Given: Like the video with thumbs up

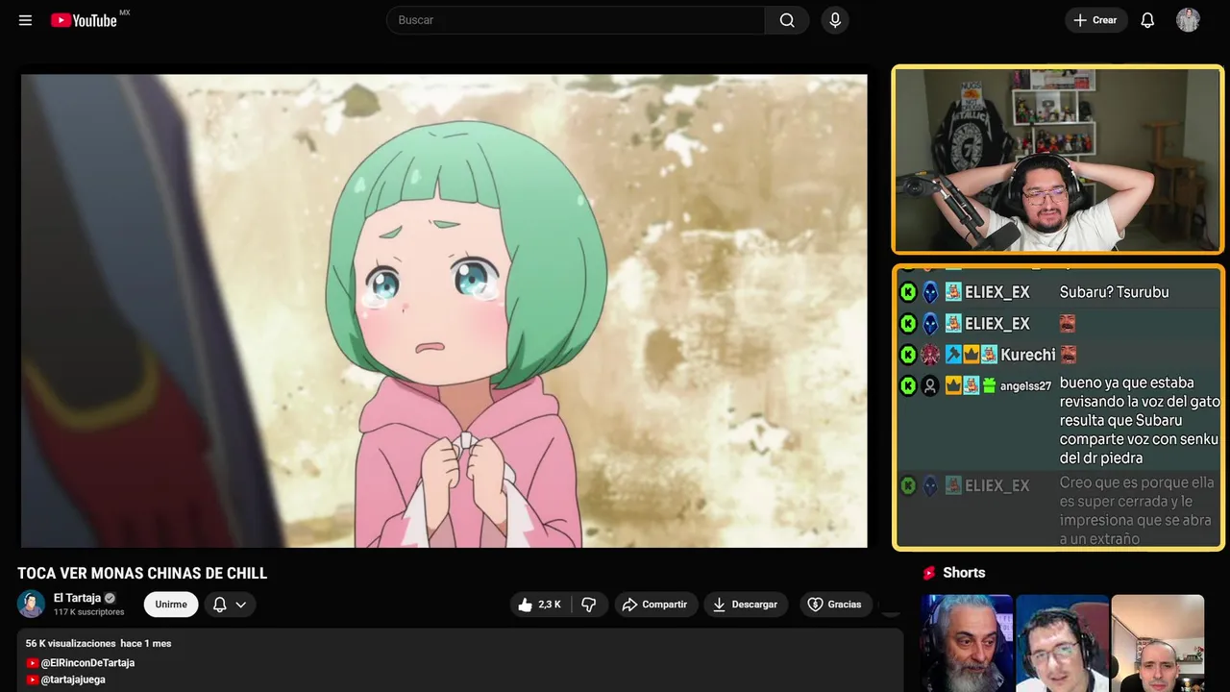Looking at the screenshot, I should (x=541, y=605).
